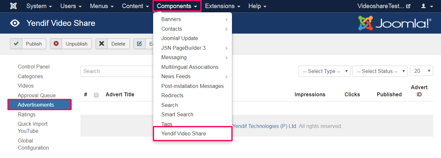Close the Components menu
Viewport: 441px width, 158px height.
point(177,6)
